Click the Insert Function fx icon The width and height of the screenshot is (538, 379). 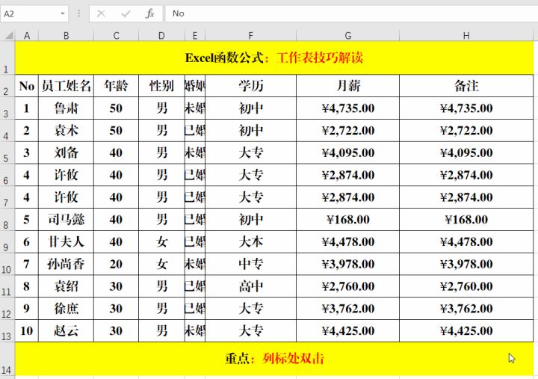pos(150,13)
